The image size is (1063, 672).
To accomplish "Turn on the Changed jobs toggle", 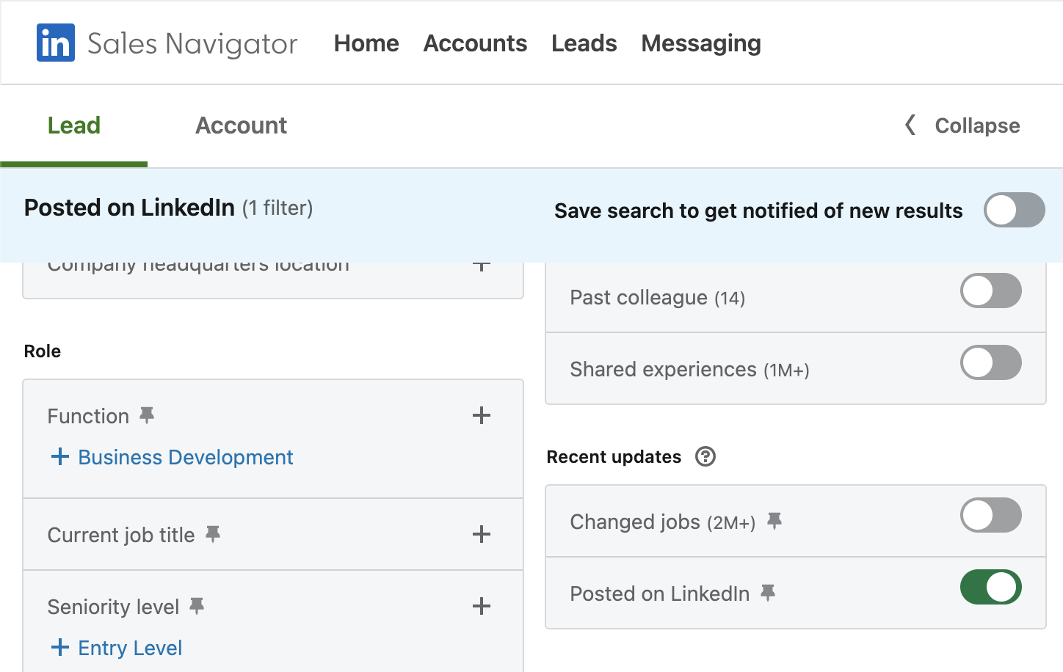I will pyautogui.click(x=990, y=516).
